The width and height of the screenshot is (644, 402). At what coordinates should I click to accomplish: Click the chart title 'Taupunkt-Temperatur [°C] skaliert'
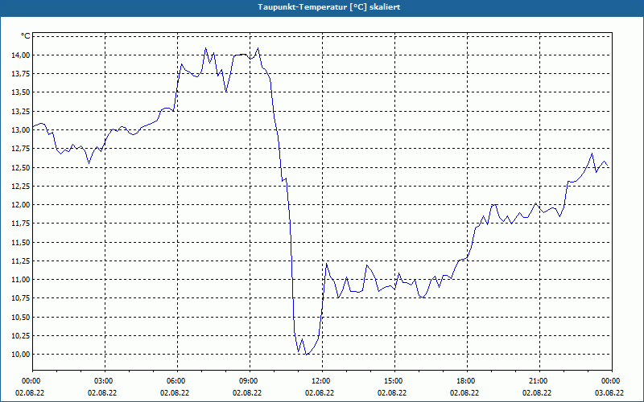coord(329,7)
